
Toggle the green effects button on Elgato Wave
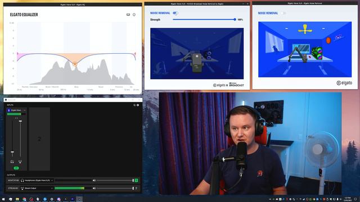pos(16,168)
